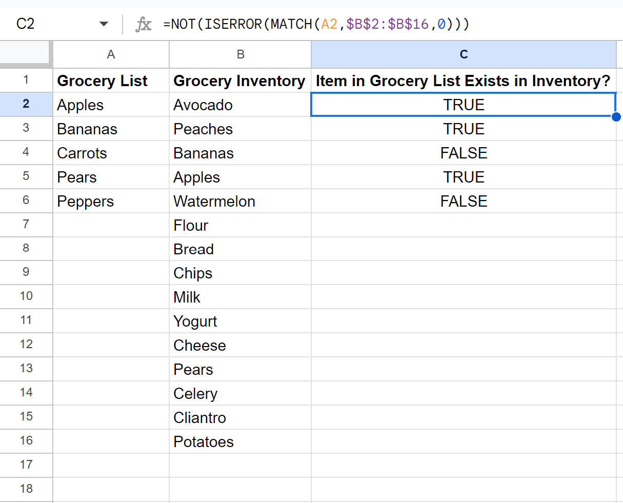Select row 2 header

(26, 104)
